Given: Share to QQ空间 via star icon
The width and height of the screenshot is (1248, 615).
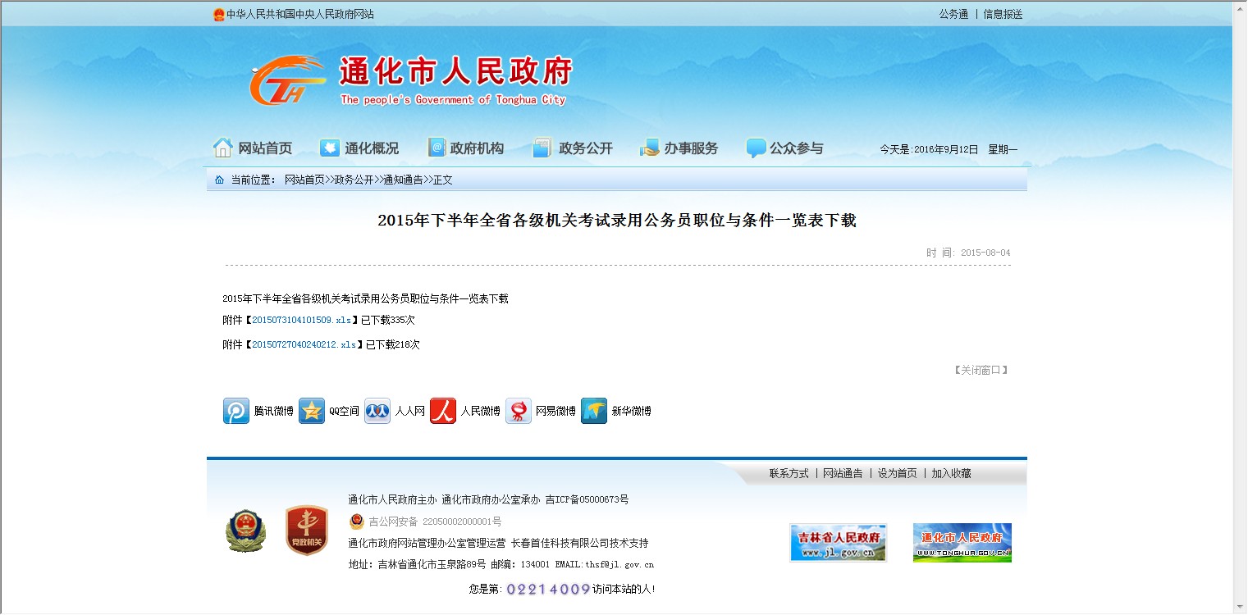Looking at the screenshot, I should point(312,411).
